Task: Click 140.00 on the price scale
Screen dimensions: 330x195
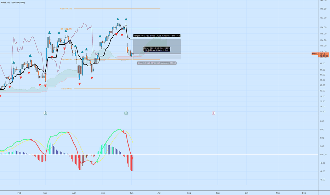Action: (x=323, y=9)
